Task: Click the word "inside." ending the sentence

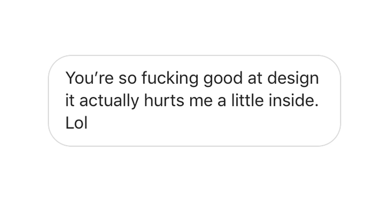Action: click(293, 100)
